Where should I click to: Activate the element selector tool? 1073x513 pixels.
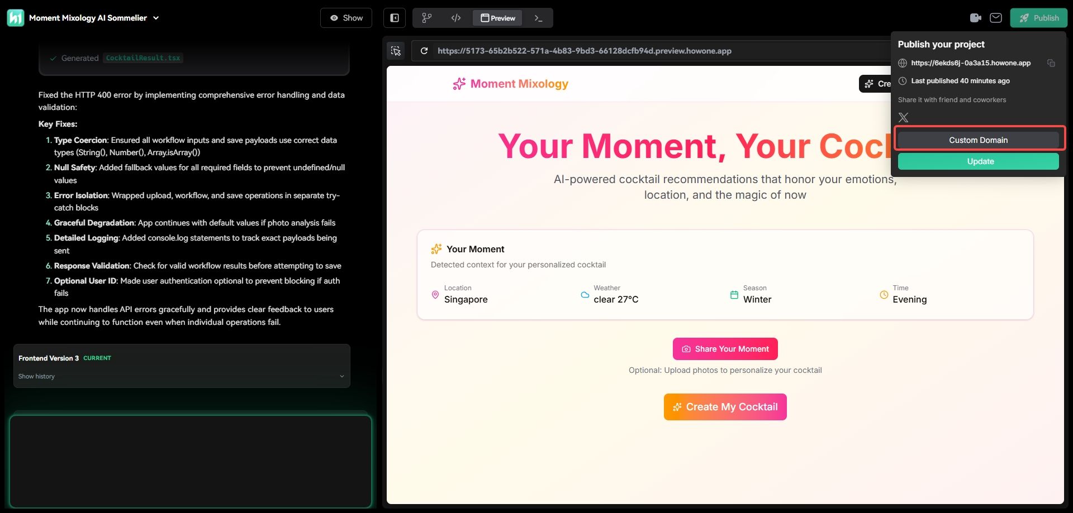(396, 51)
